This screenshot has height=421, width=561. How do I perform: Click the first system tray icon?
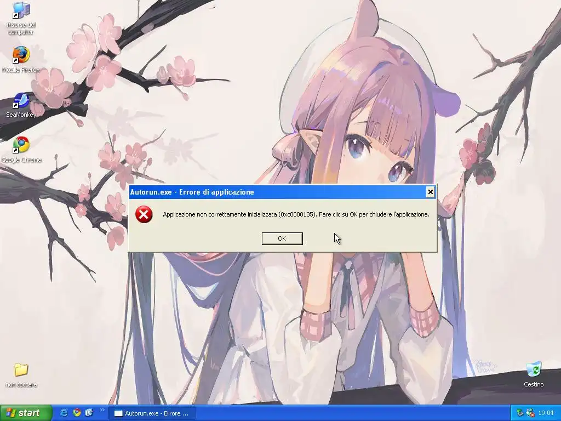tap(520, 413)
